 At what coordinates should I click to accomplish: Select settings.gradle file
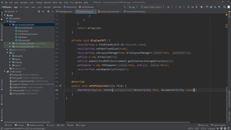point(18,90)
